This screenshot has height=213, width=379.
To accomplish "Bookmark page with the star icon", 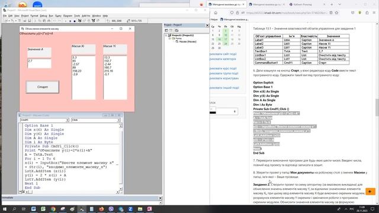I will coord(337,13).
